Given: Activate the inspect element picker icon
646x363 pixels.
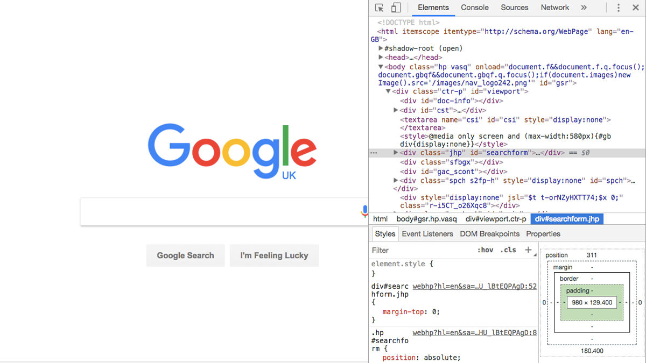Looking at the screenshot, I should (x=379, y=8).
